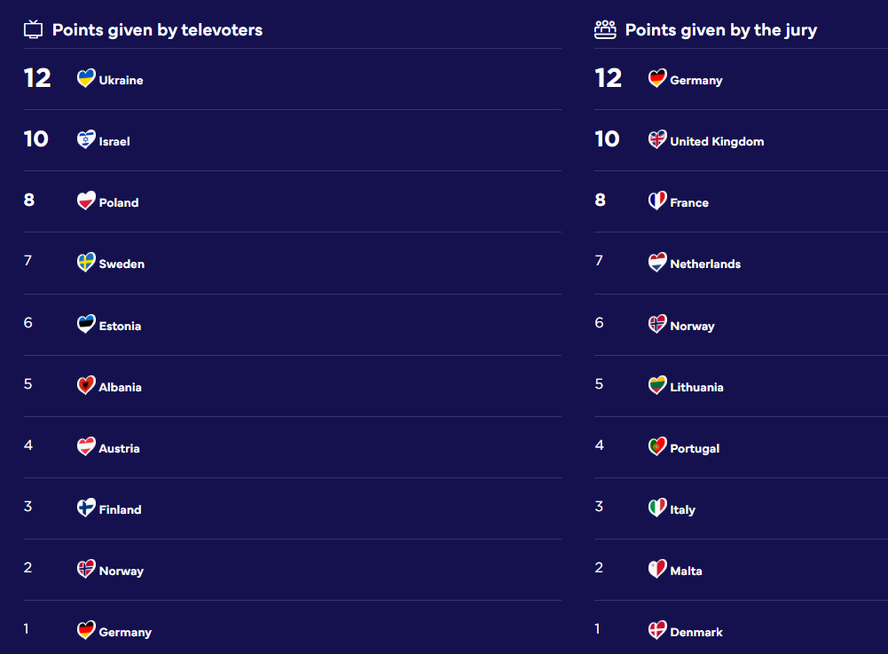Click Israel's heart-shaped flag icon
This screenshot has height=654, width=888.
coord(86,140)
